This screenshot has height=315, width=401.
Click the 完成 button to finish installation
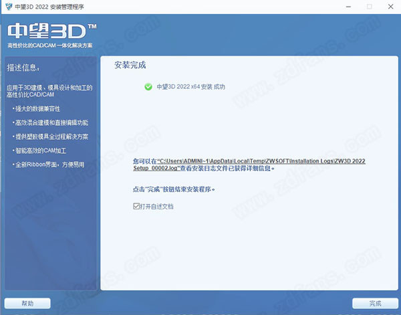[x=375, y=304]
